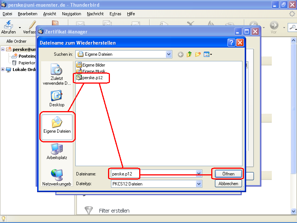Viewport: 297px width, 223px height.
Task: Click the Abbrechen button
Action: 228,183
